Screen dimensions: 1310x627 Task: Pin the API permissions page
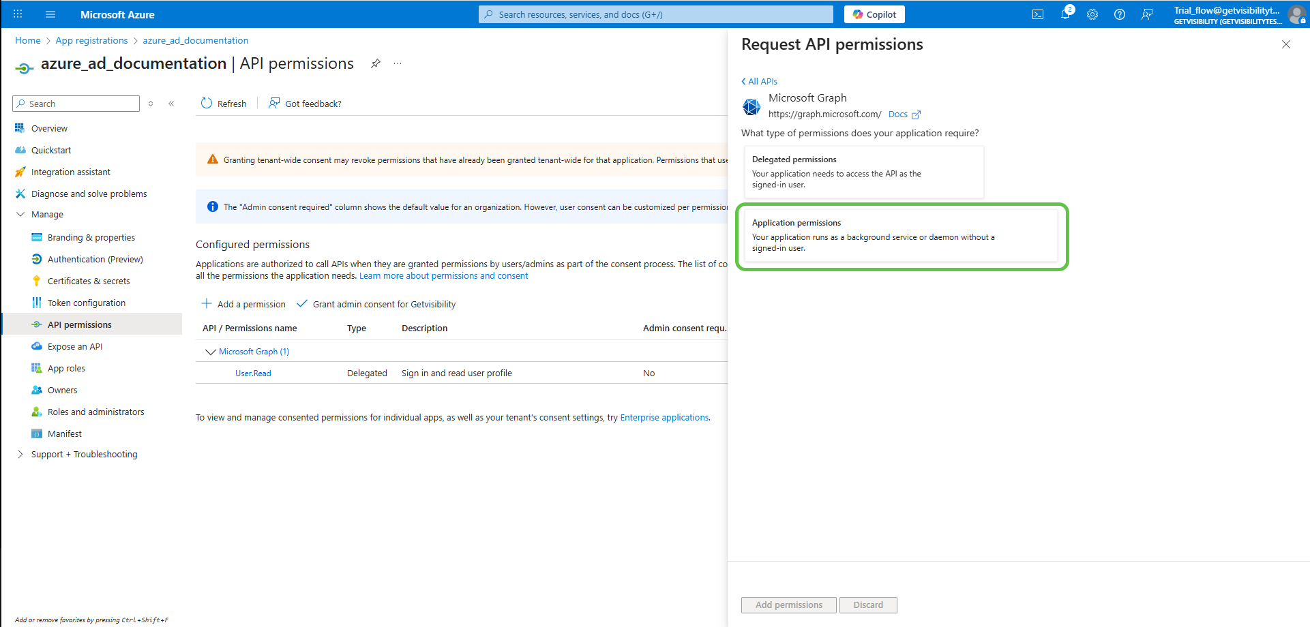click(375, 63)
